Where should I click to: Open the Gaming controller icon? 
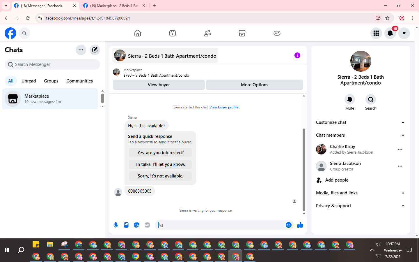tap(277, 33)
